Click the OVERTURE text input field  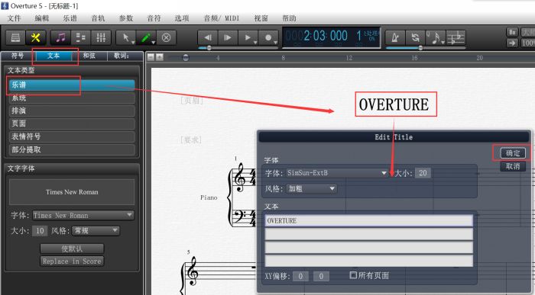tap(369, 220)
